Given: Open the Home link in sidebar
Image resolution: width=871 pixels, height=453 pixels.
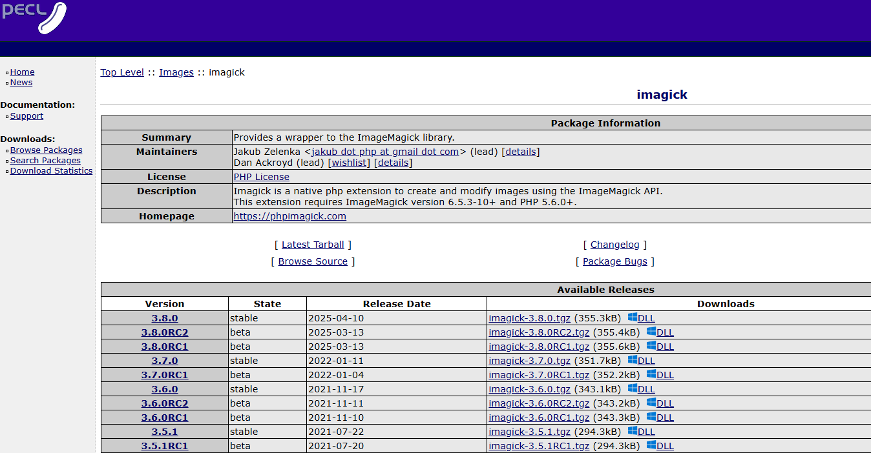Looking at the screenshot, I should coord(22,72).
